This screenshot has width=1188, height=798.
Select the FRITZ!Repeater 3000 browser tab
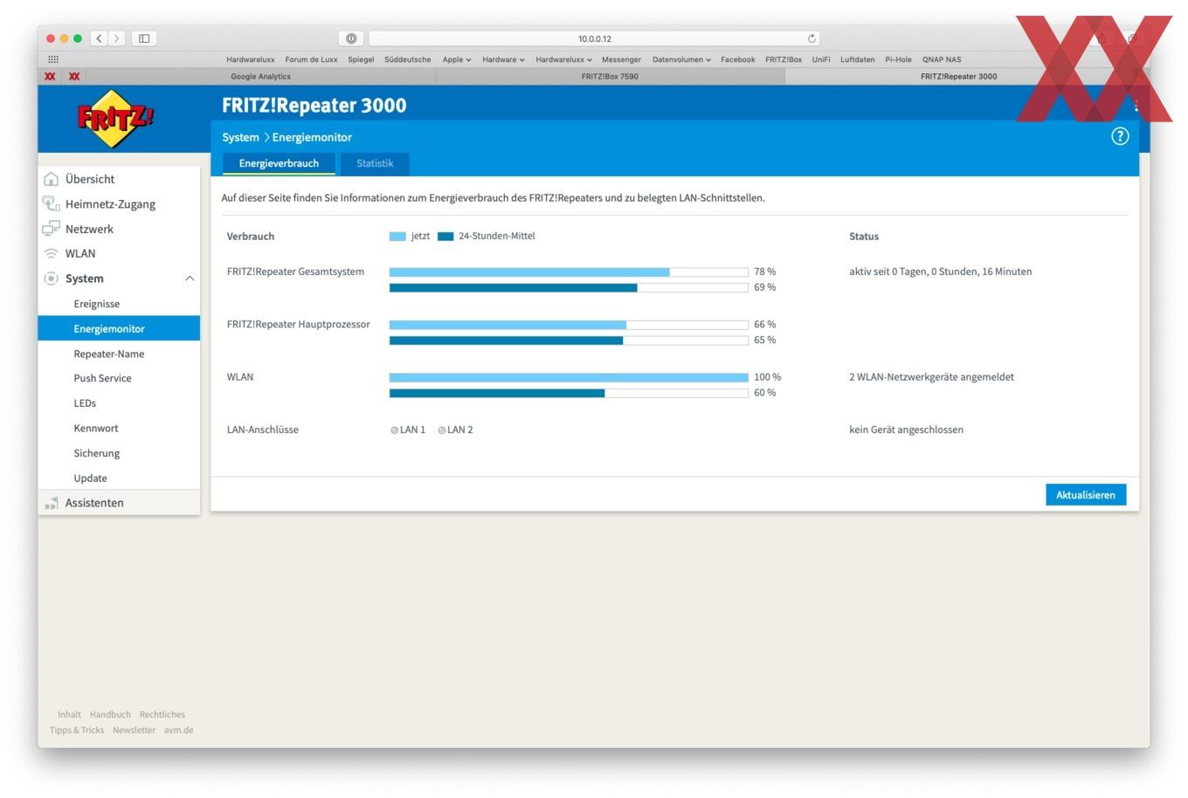958,76
